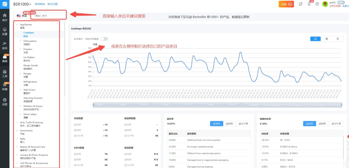Click the notification bell icon
The height and width of the screenshot is (168, 349).
click(x=309, y=4)
